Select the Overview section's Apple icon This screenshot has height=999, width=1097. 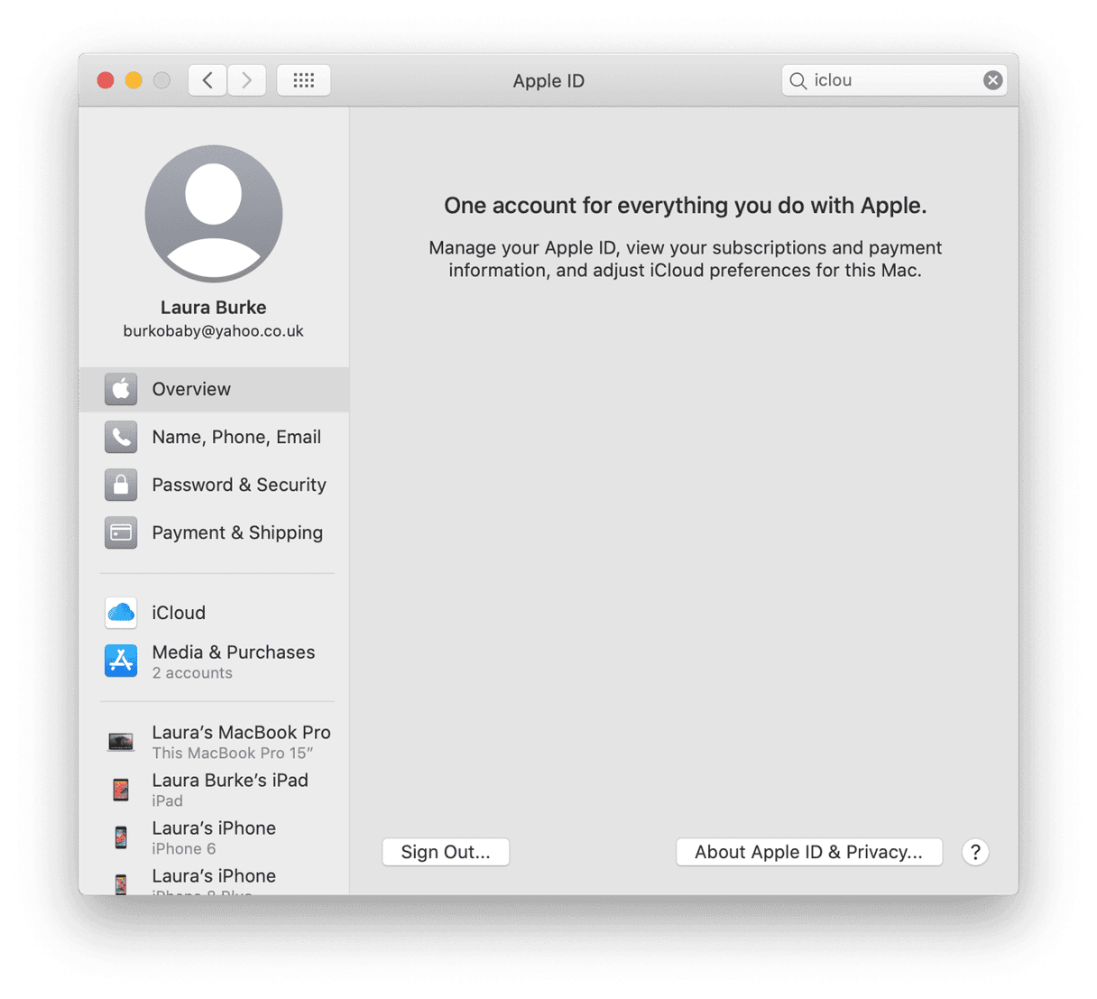[121, 389]
